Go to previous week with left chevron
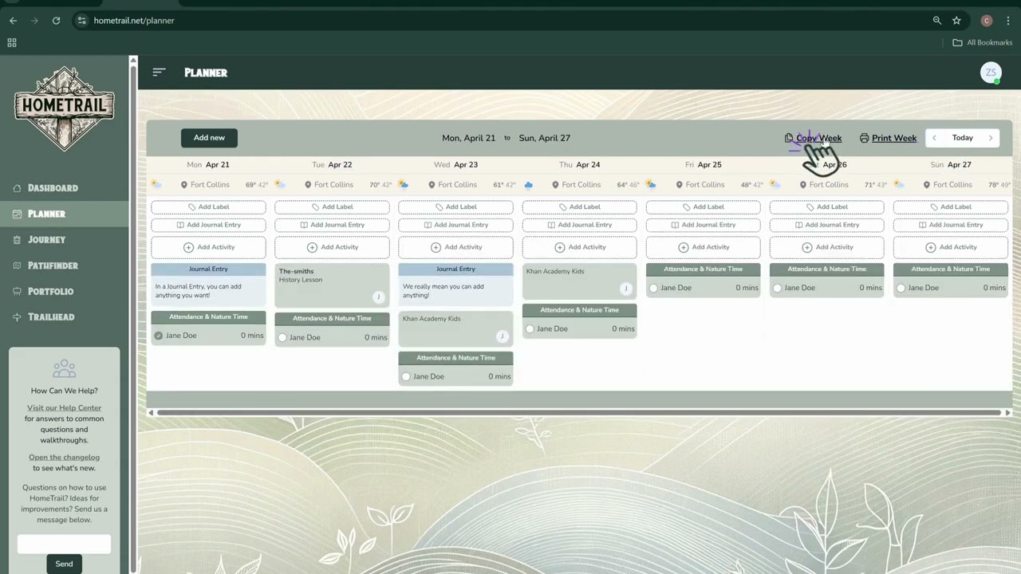The width and height of the screenshot is (1021, 574). point(934,138)
